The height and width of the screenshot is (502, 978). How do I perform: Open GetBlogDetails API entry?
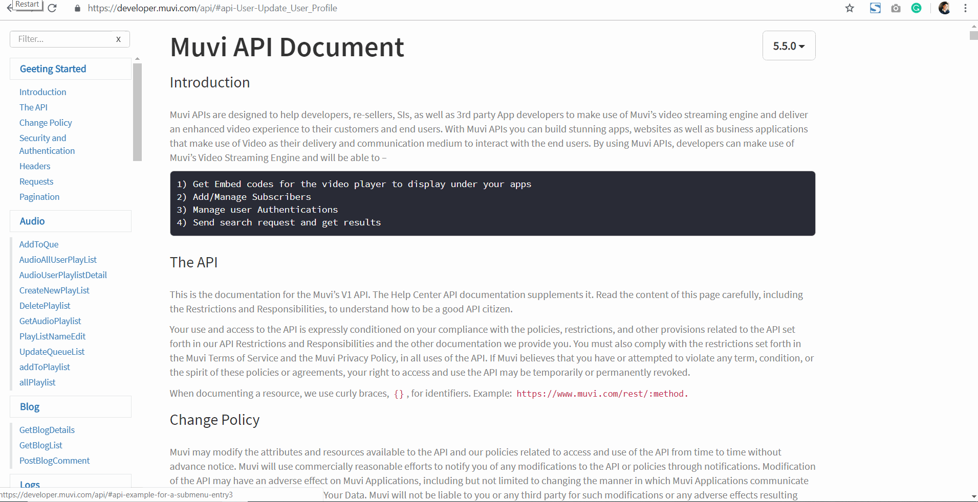click(47, 430)
